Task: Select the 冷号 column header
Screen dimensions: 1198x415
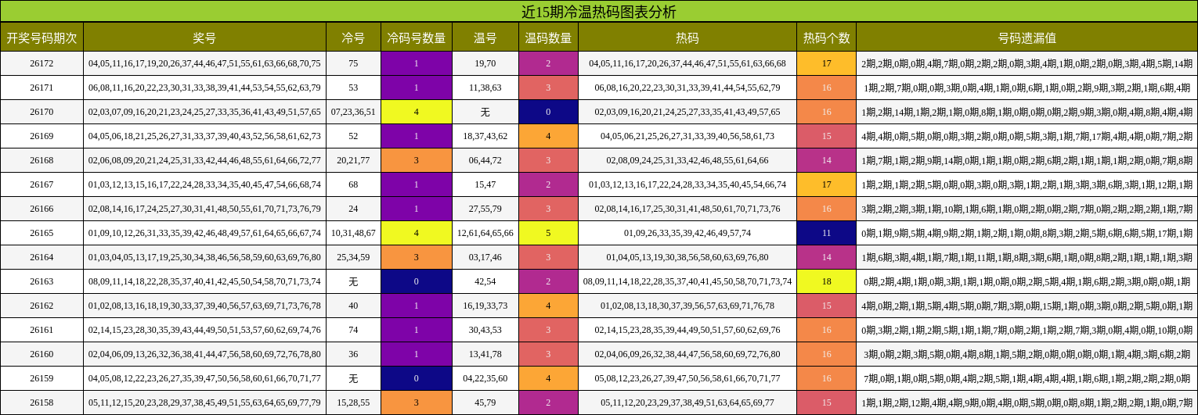Action: click(x=353, y=38)
